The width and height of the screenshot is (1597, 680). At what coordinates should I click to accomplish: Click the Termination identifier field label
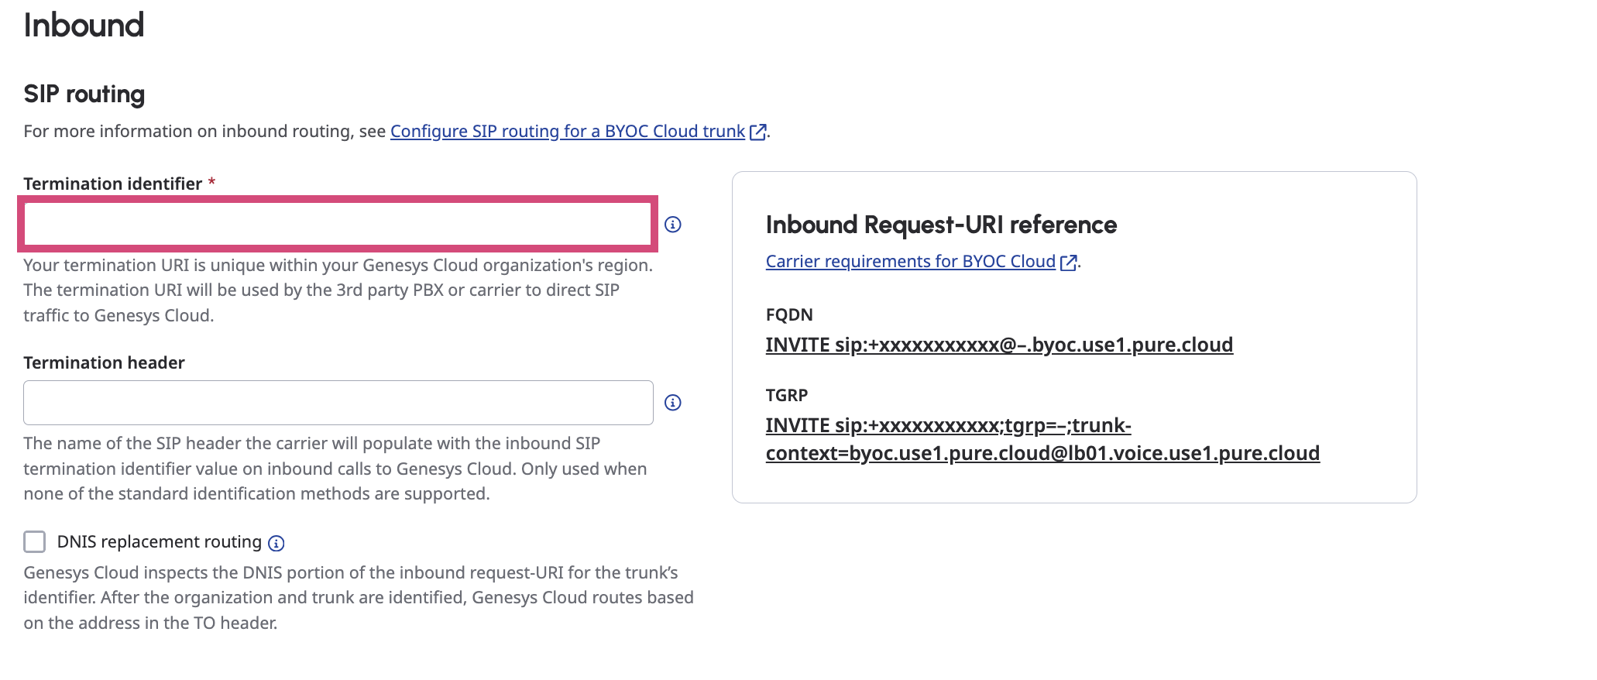(x=112, y=184)
